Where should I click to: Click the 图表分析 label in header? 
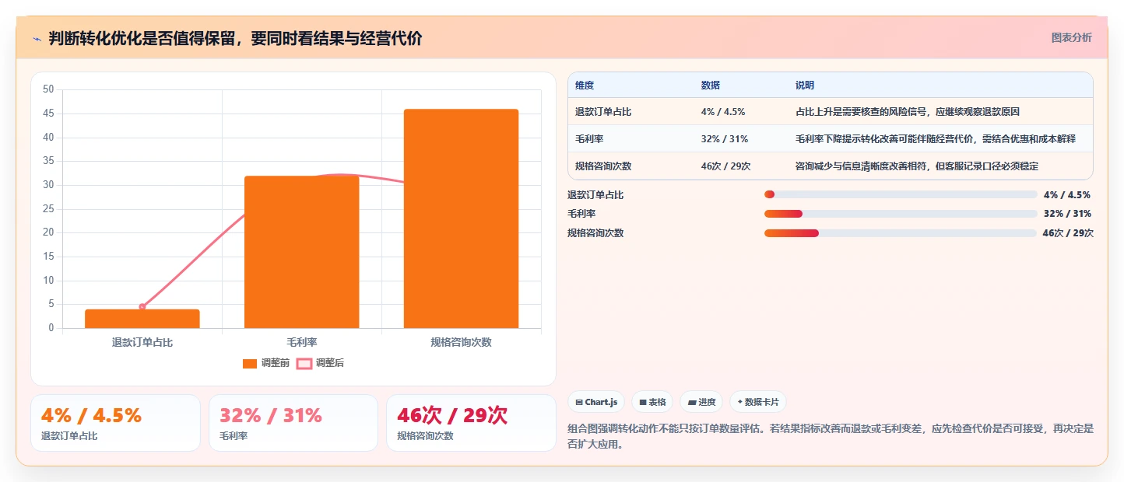coord(1071,37)
